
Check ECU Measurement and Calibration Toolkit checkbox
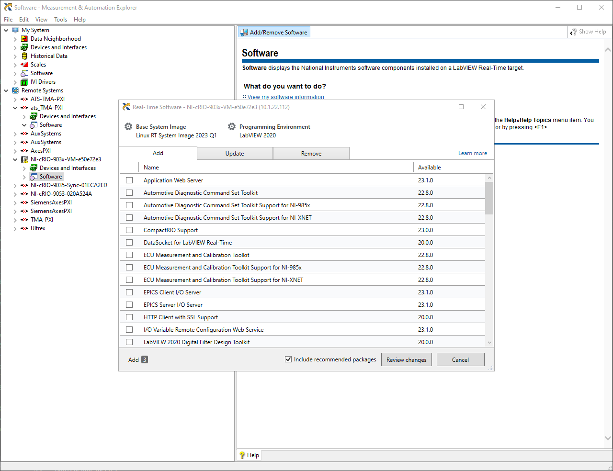click(x=129, y=255)
